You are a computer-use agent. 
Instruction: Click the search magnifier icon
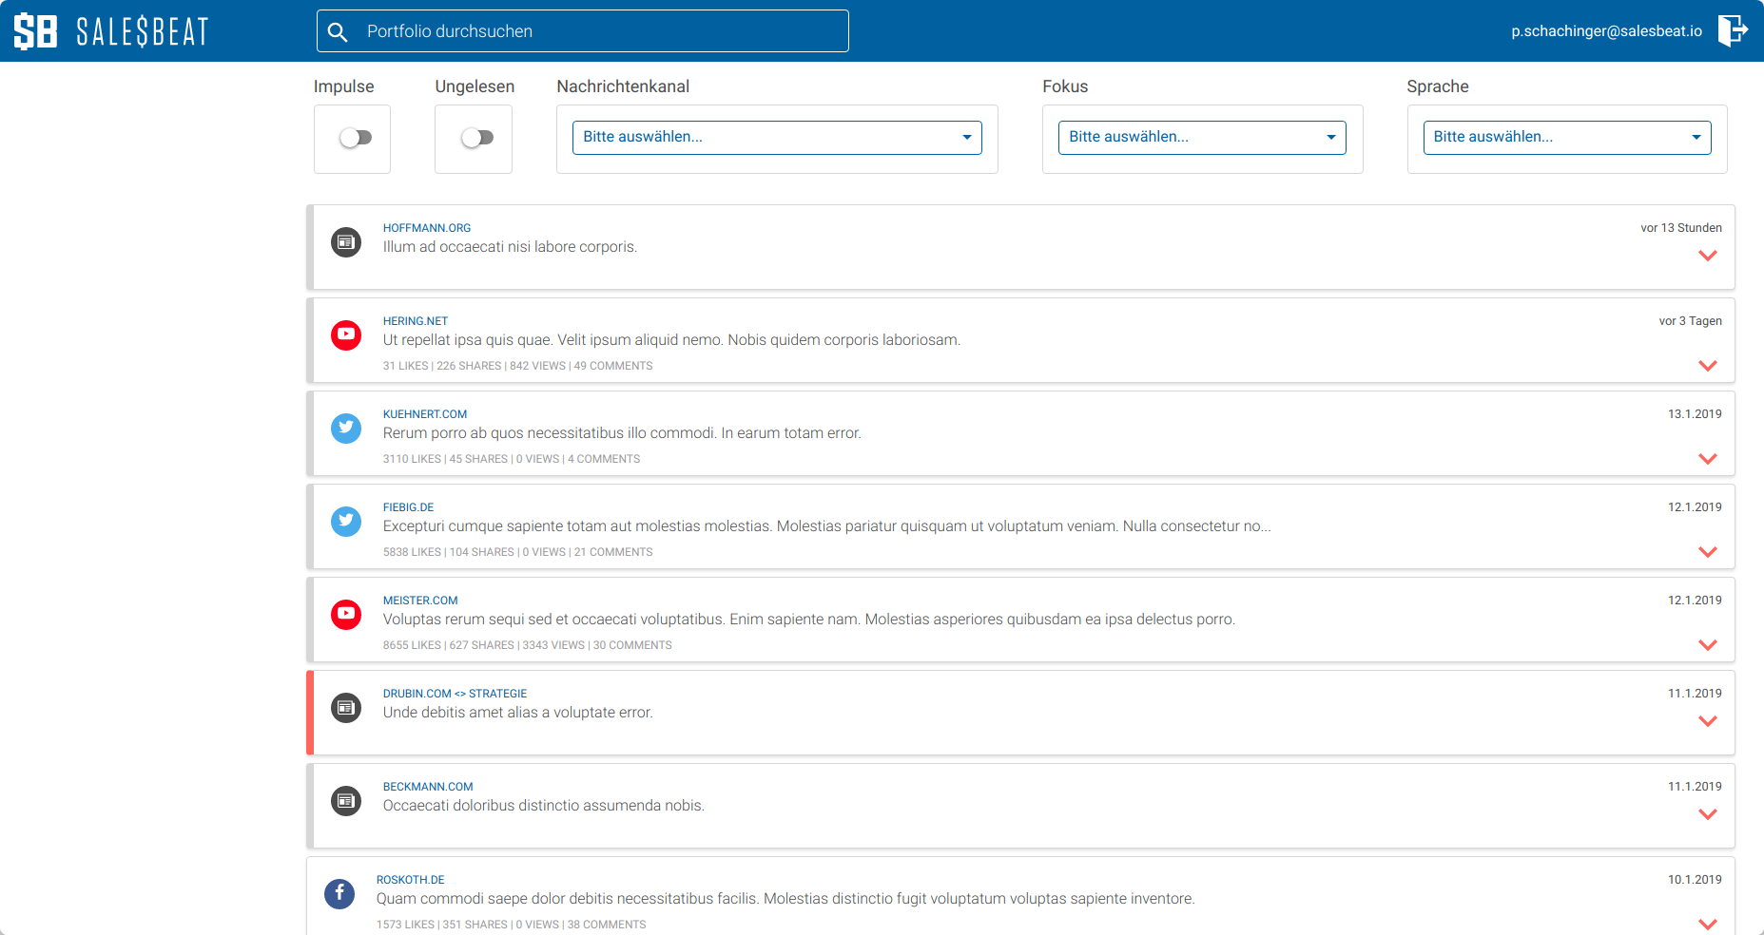click(x=338, y=32)
